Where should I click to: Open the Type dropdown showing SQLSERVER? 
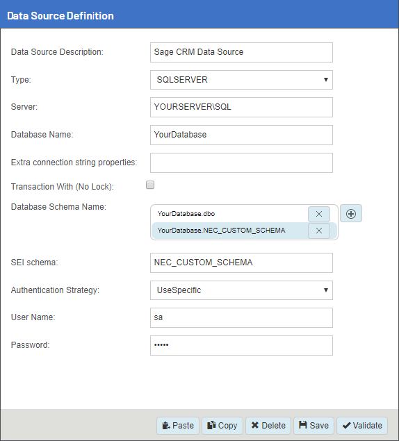241,80
